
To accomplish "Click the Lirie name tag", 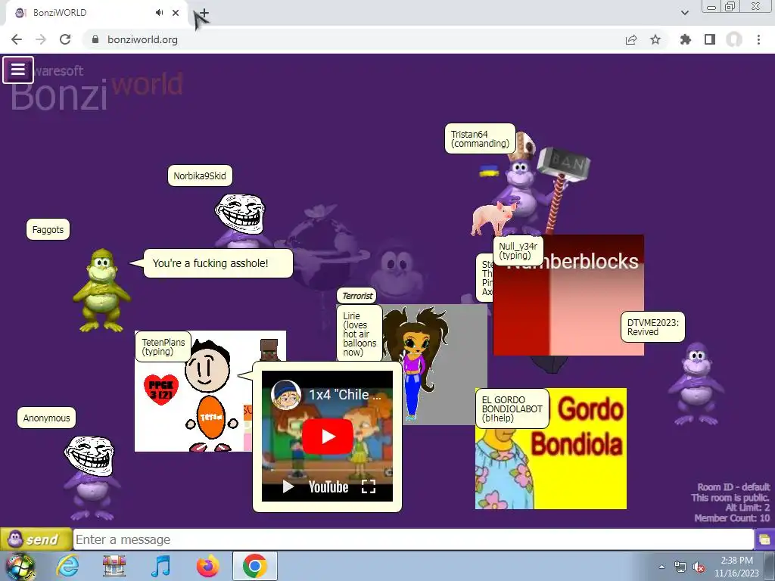I will 359,334.
